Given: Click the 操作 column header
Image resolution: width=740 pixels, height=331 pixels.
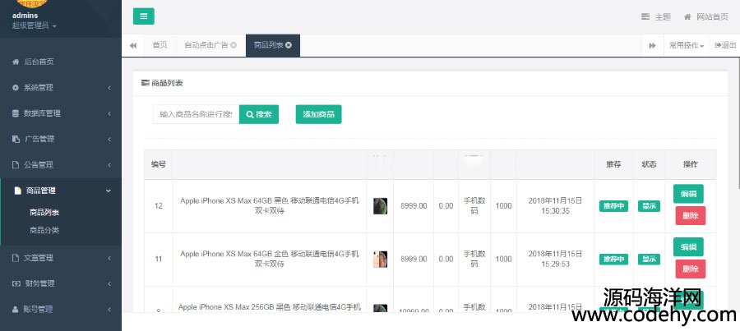Looking at the screenshot, I should tap(691, 164).
